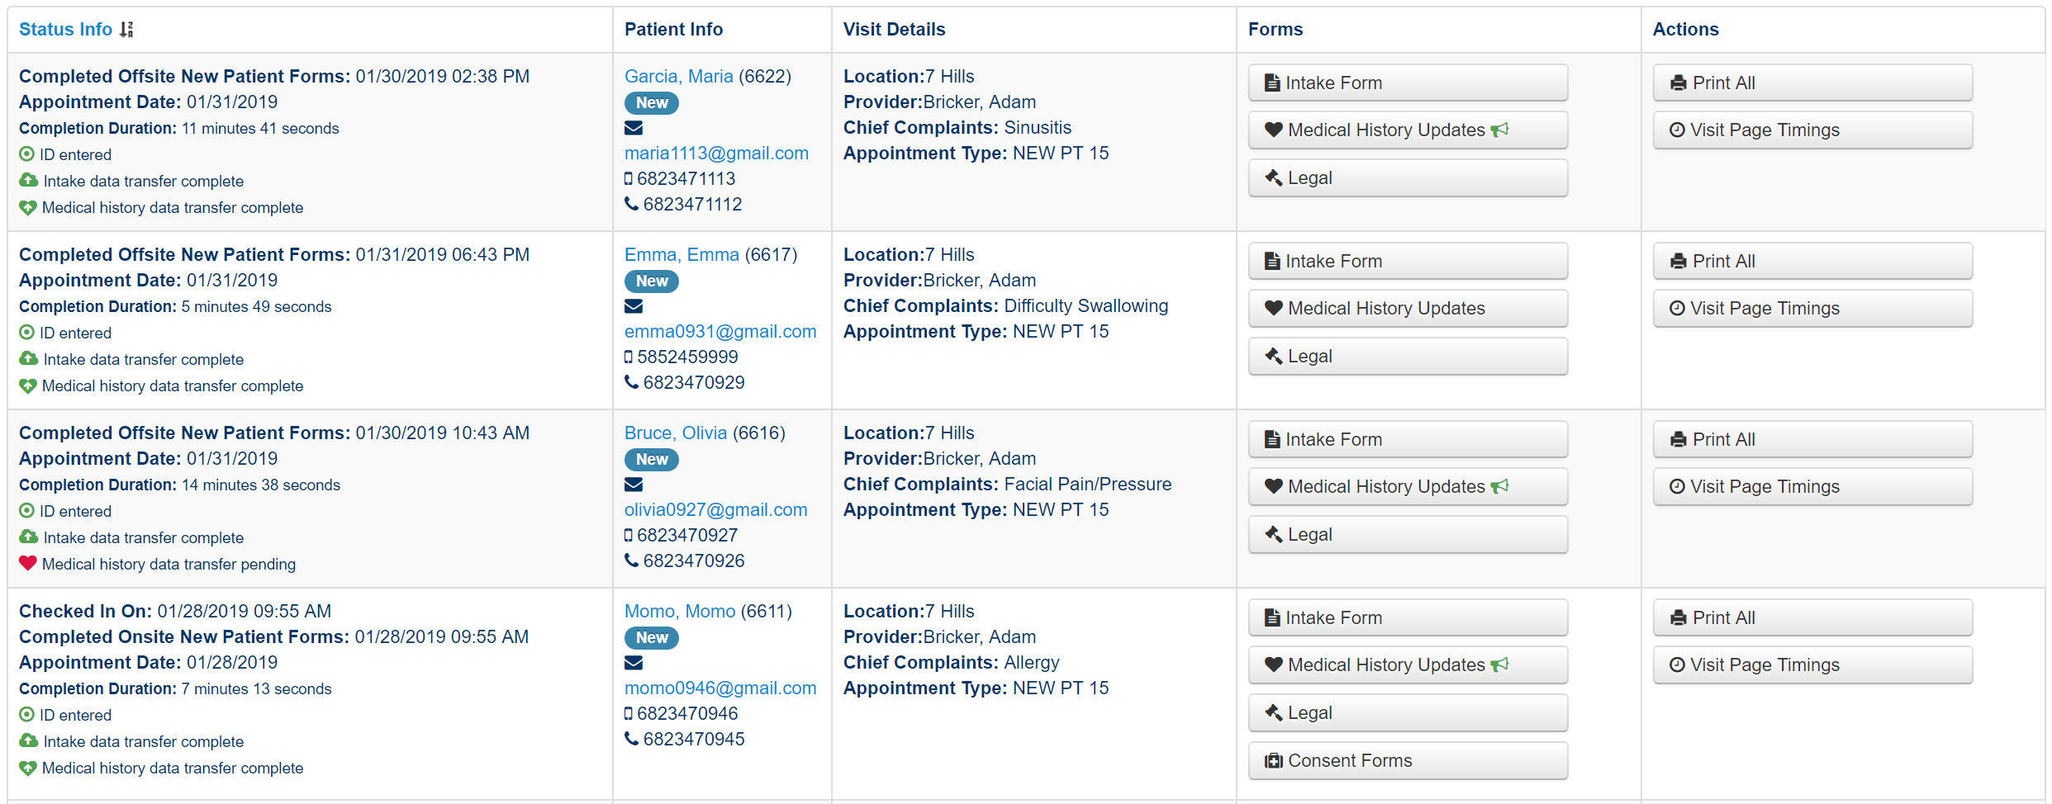Click the Status Info column header
Viewport: 2052px width, 804px height.
point(65,30)
